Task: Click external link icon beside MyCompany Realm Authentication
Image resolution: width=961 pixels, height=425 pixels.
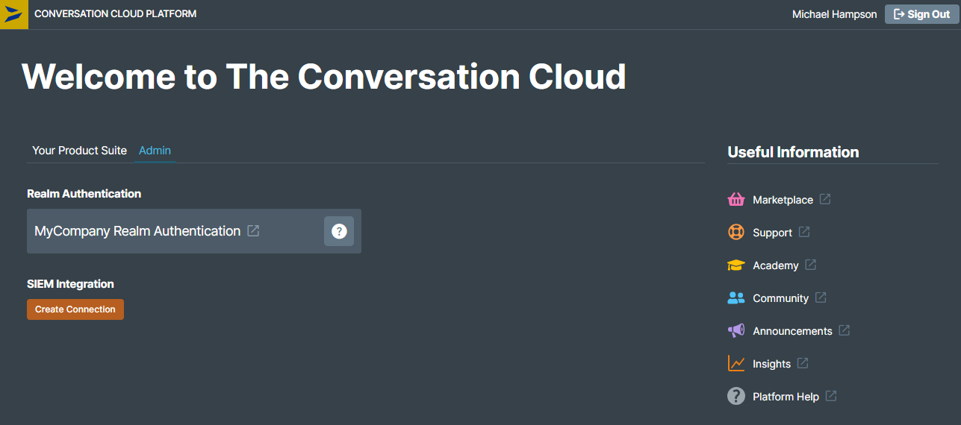Action: click(x=254, y=231)
